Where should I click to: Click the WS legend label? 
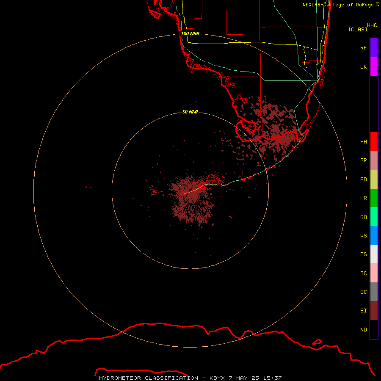(x=364, y=235)
